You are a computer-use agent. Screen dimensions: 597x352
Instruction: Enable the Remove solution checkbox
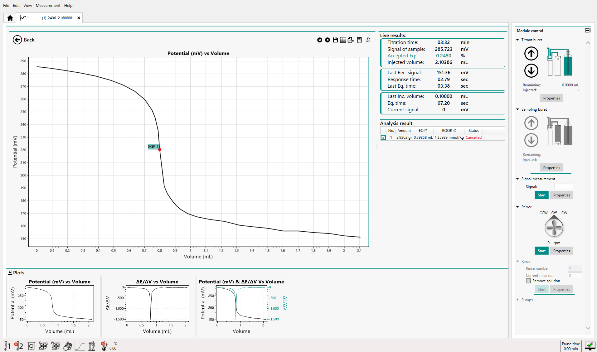[528, 281]
